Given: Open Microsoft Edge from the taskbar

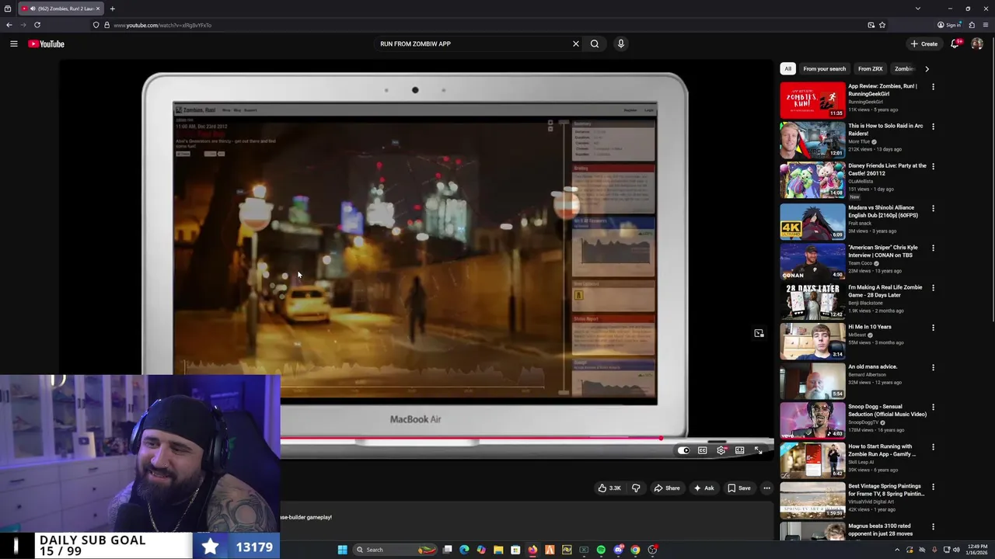Looking at the screenshot, I should click(x=464, y=550).
